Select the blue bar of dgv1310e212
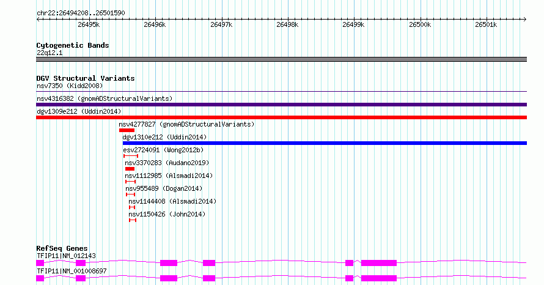The image size is (544, 285). (x=325, y=143)
